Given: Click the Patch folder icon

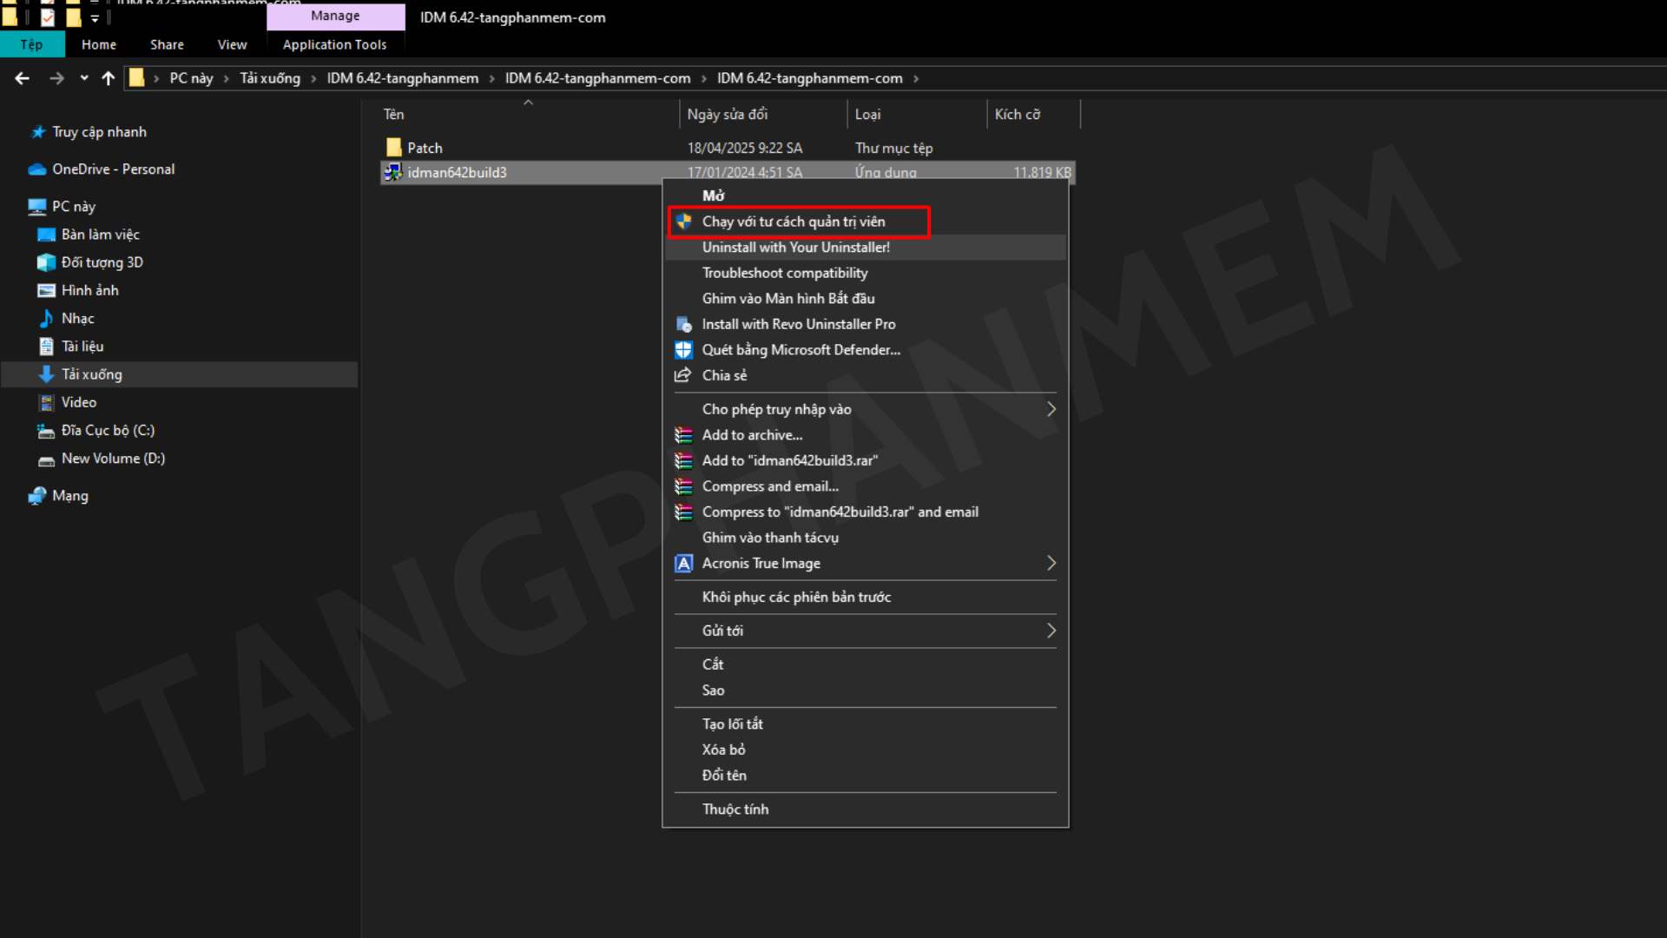Looking at the screenshot, I should [x=393, y=148].
